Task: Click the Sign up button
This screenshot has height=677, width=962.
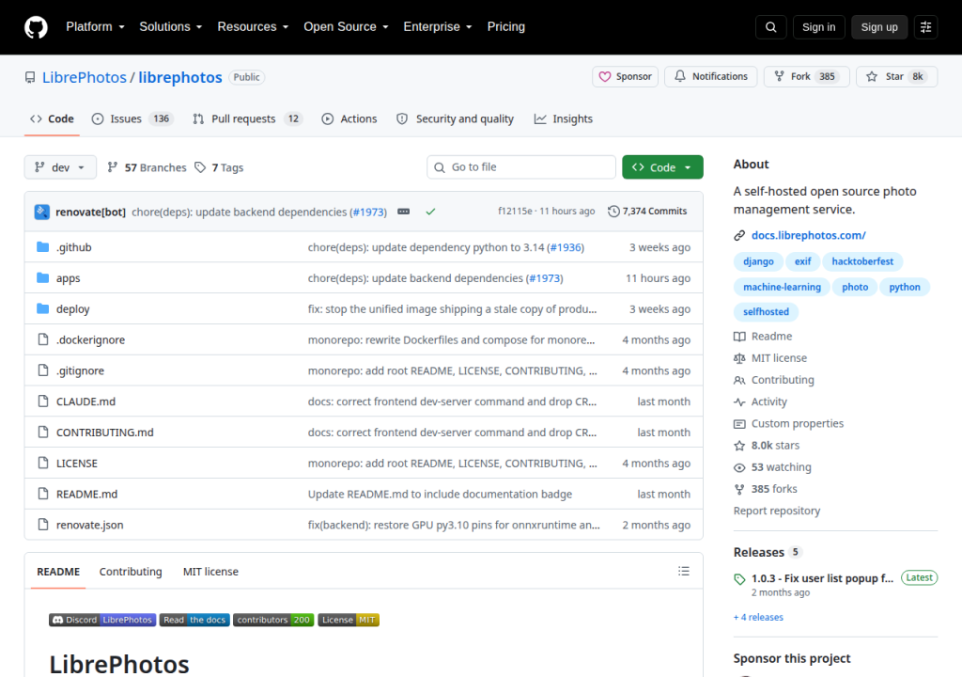Action: tap(879, 27)
